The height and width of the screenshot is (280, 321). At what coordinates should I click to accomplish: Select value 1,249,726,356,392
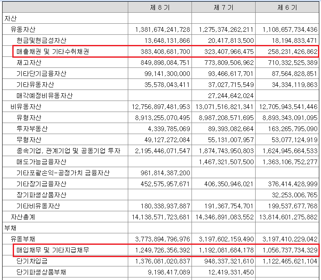163,250
